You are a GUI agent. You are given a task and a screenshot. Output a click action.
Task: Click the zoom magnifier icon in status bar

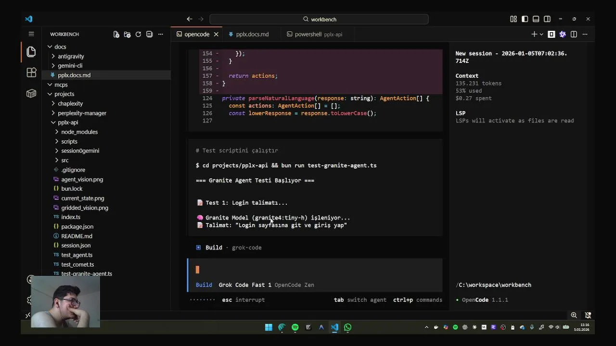574,315
